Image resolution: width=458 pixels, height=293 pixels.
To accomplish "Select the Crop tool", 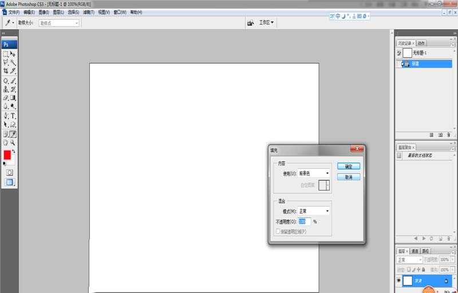I will [x=6, y=71].
